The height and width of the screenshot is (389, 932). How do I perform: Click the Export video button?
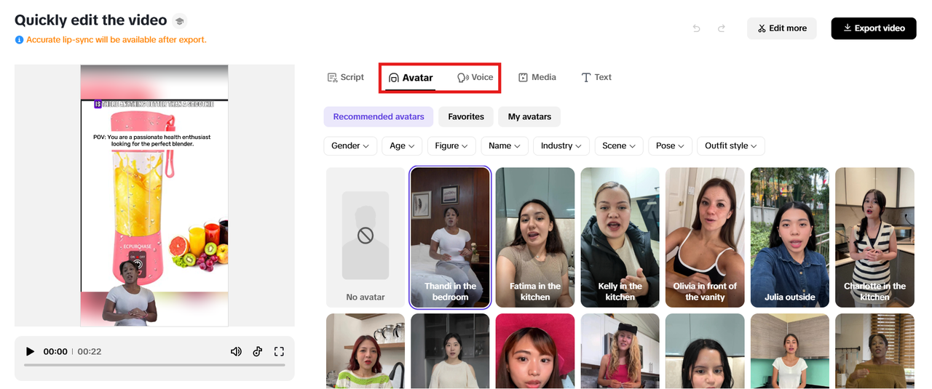coord(874,28)
